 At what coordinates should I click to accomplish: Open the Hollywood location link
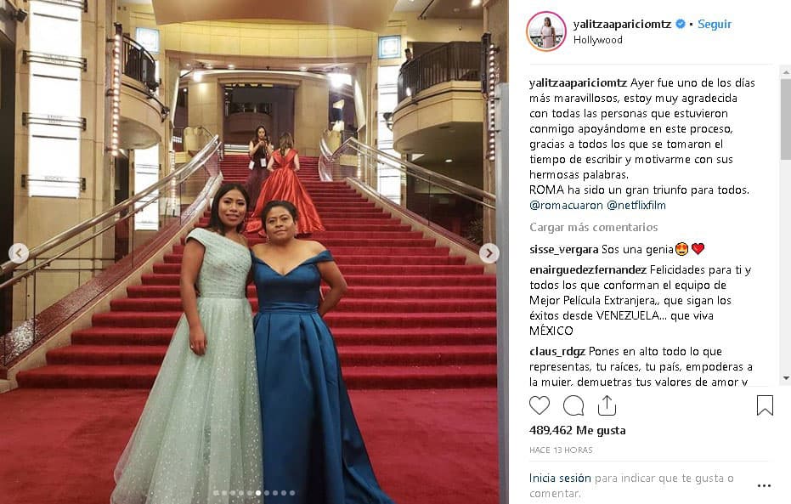(598, 40)
